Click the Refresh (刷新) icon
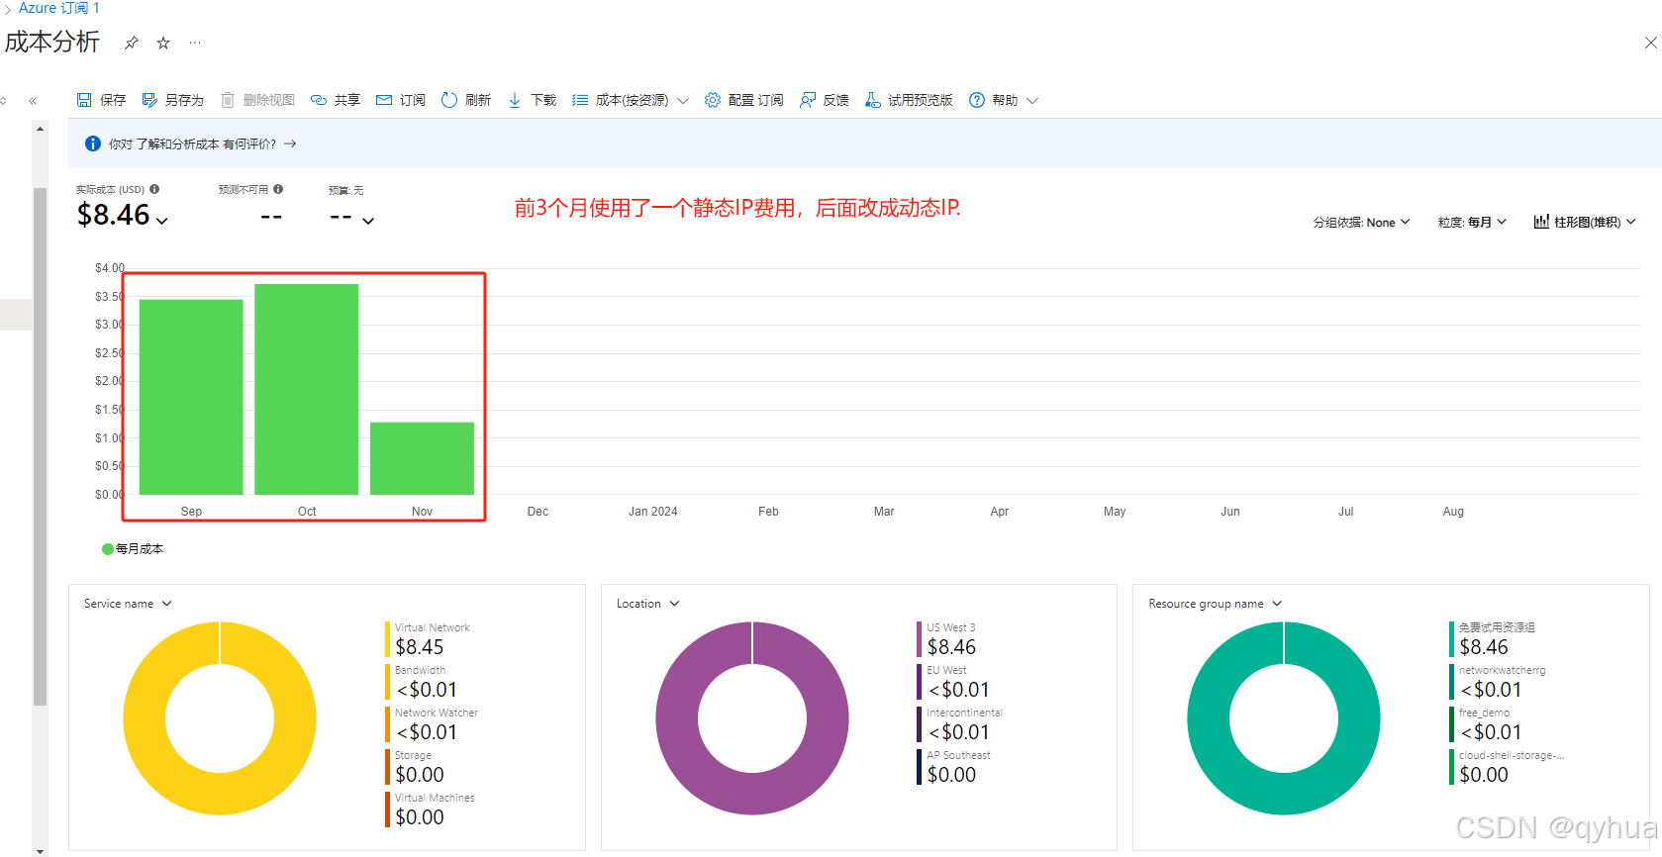Screen dimensions: 1662x857 click(449, 100)
